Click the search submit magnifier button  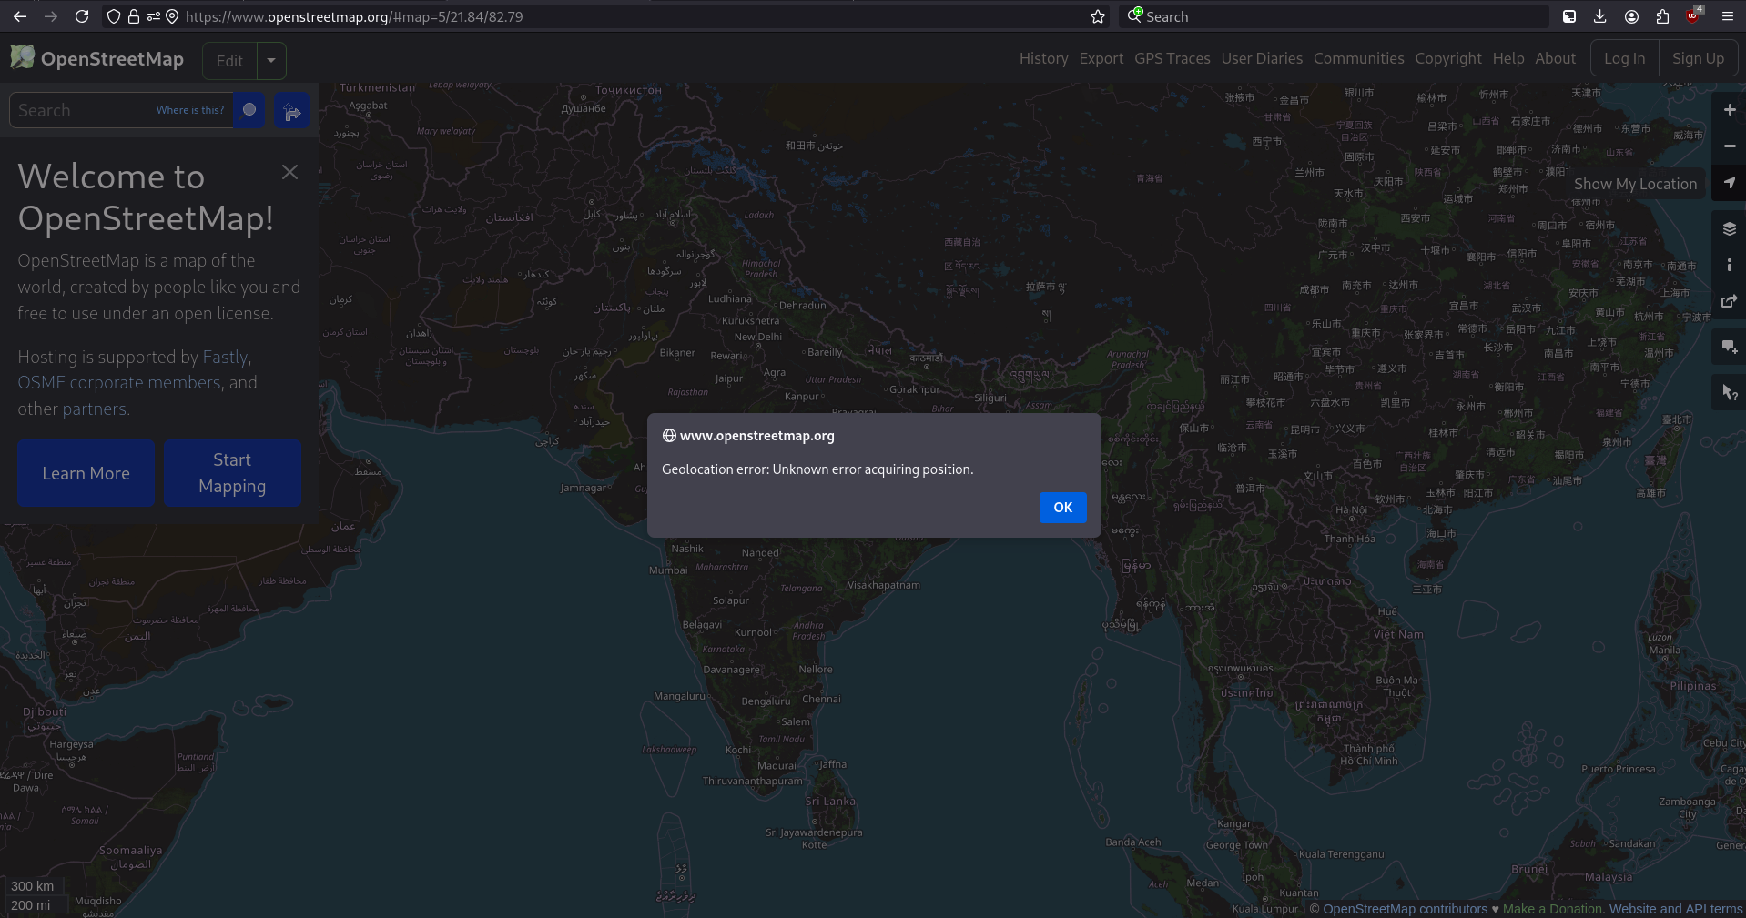click(249, 110)
